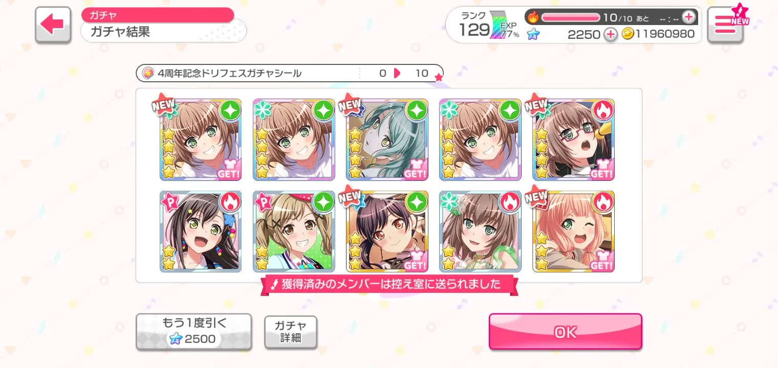Select the NEW glasses girl four-star card
778x368 pixels.
573,140
